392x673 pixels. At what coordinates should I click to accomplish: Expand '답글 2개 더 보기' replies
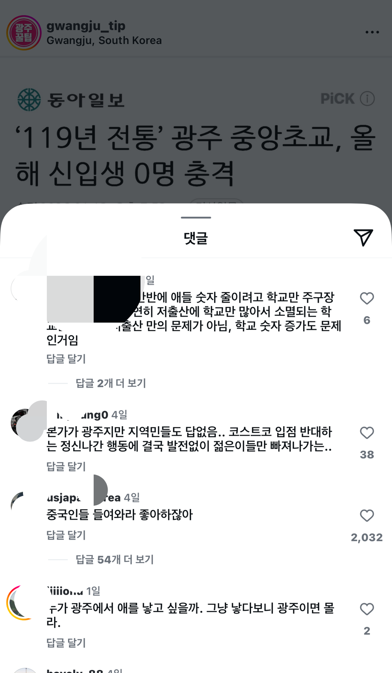111,383
